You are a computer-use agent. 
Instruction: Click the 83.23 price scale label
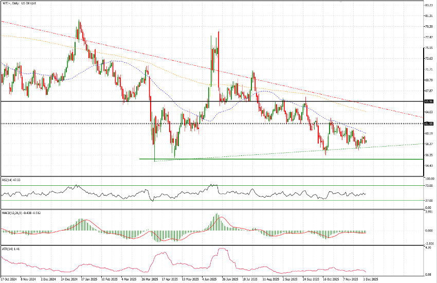tap(428, 5)
